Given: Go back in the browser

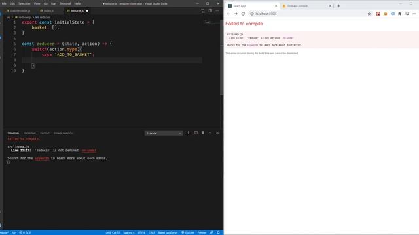Looking at the screenshot, I should 228,14.
